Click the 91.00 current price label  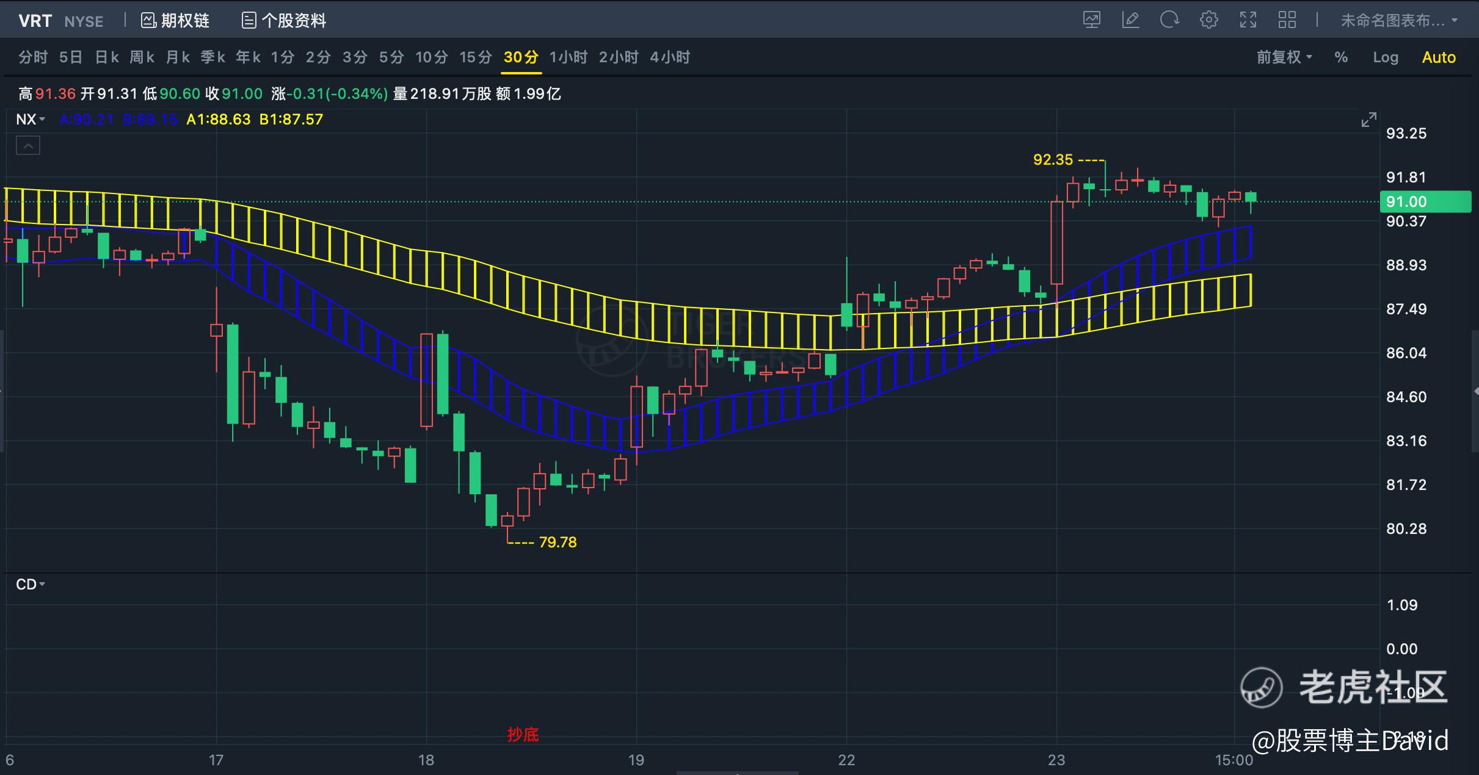click(1425, 201)
